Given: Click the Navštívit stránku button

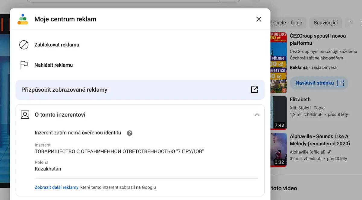Looking at the screenshot, I should (x=319, y=83).
